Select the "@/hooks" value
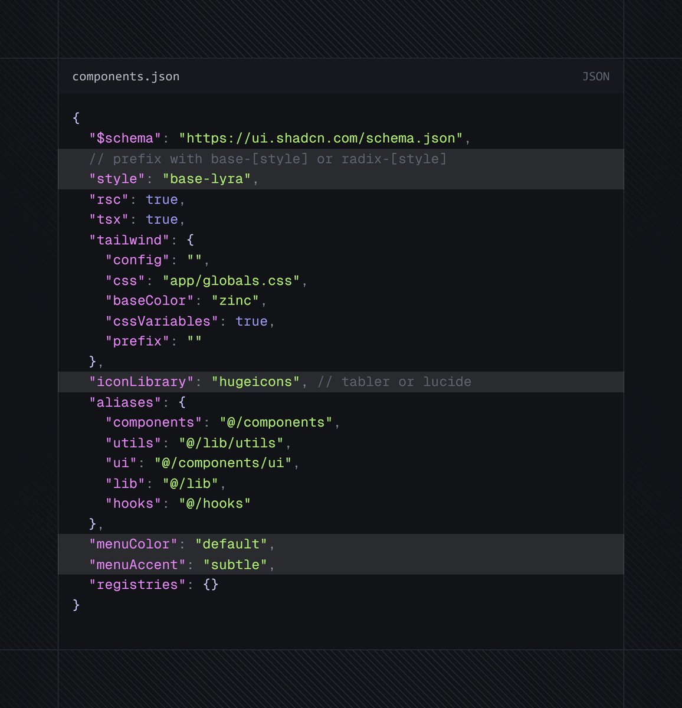682x708 pixels. coord(215,504)
